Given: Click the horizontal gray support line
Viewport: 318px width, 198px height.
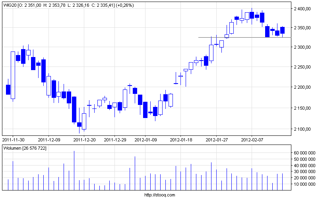Looking at the screenshot, I should click(x=244, y=37).
